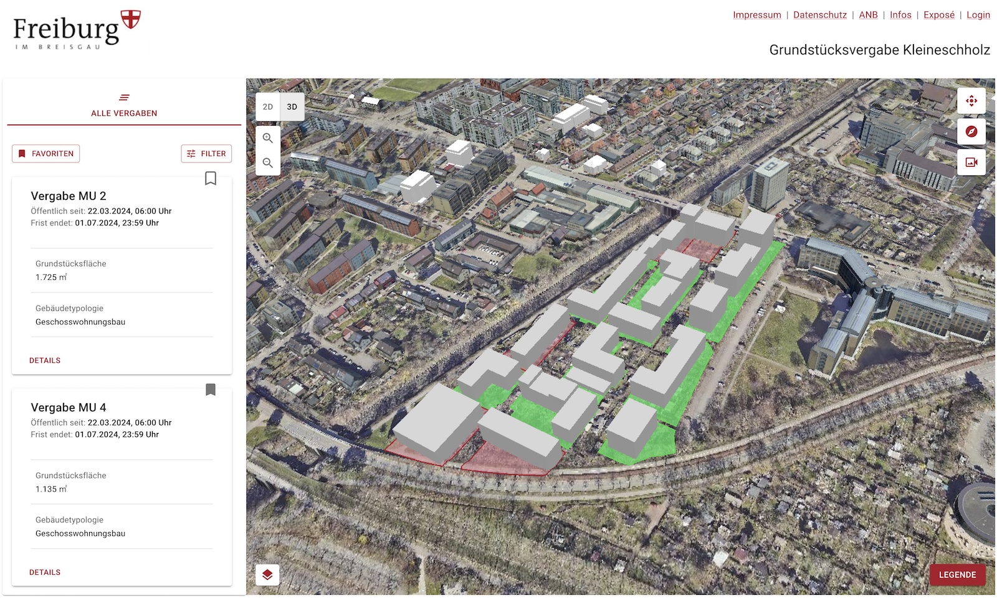Open the Filter options

point(206,154)
